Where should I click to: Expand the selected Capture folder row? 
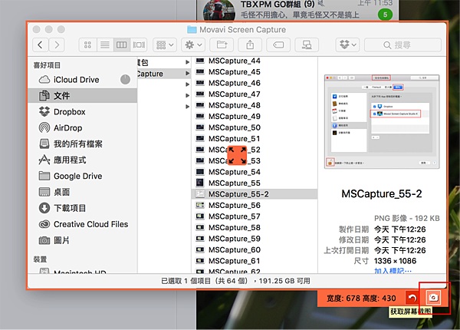(x=187, y=74)
